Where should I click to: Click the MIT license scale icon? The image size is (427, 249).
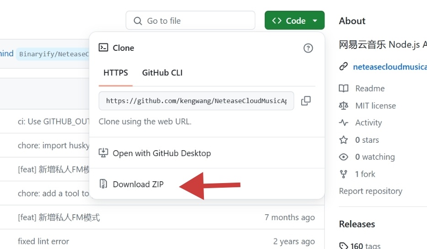coord(343,106)
